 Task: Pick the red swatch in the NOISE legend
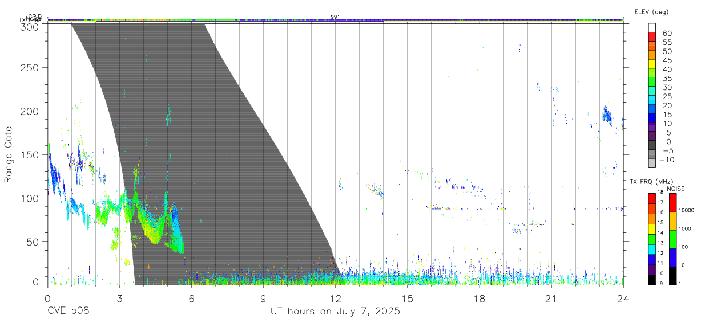tap(672, 203)
